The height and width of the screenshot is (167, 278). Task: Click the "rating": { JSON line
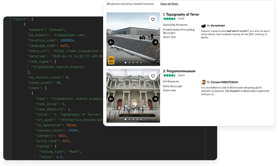point(46,147)
